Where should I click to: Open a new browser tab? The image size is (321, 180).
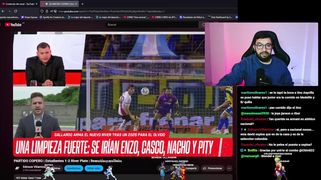(82, 4)
